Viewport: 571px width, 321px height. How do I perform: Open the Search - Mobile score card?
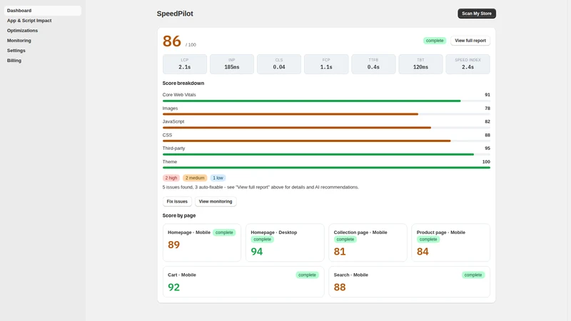(409, 282)
